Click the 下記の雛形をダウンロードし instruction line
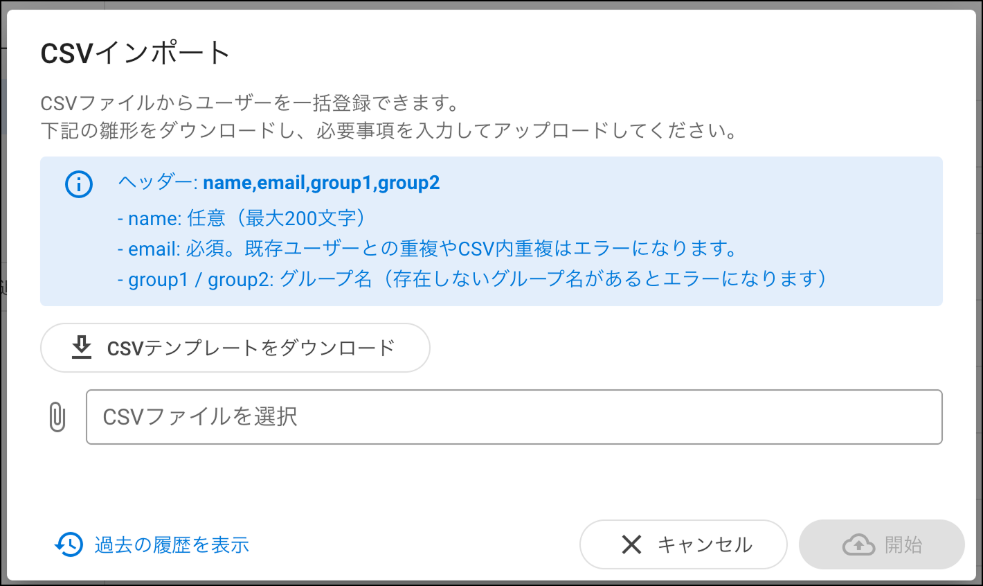The width and height of the screenshot is (983, 586). pos(389,131)
